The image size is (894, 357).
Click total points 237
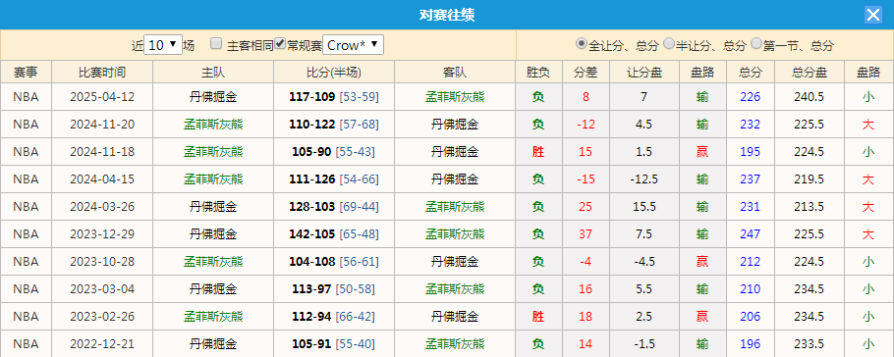[751, 178]
